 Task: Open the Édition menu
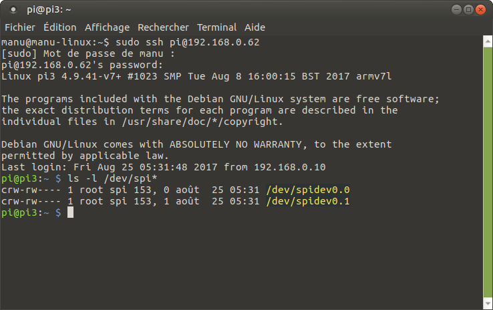point(59,27)
